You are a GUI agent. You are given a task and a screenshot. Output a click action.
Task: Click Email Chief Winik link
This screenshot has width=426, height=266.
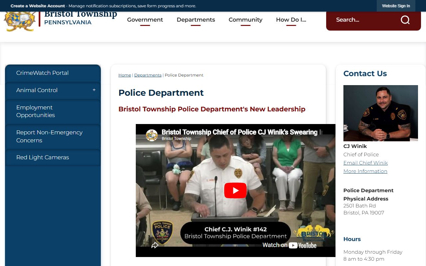click(x=365, y=163)
